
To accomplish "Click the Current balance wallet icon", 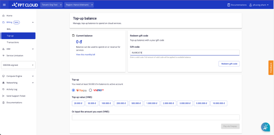I will [x=73, y=35].
